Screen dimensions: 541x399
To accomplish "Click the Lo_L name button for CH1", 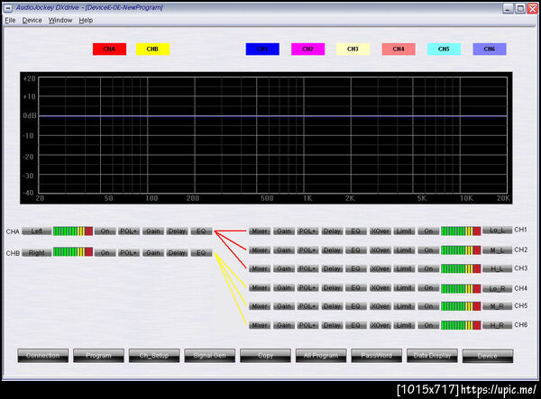I will pyautogui.click(x=497, y=231).
